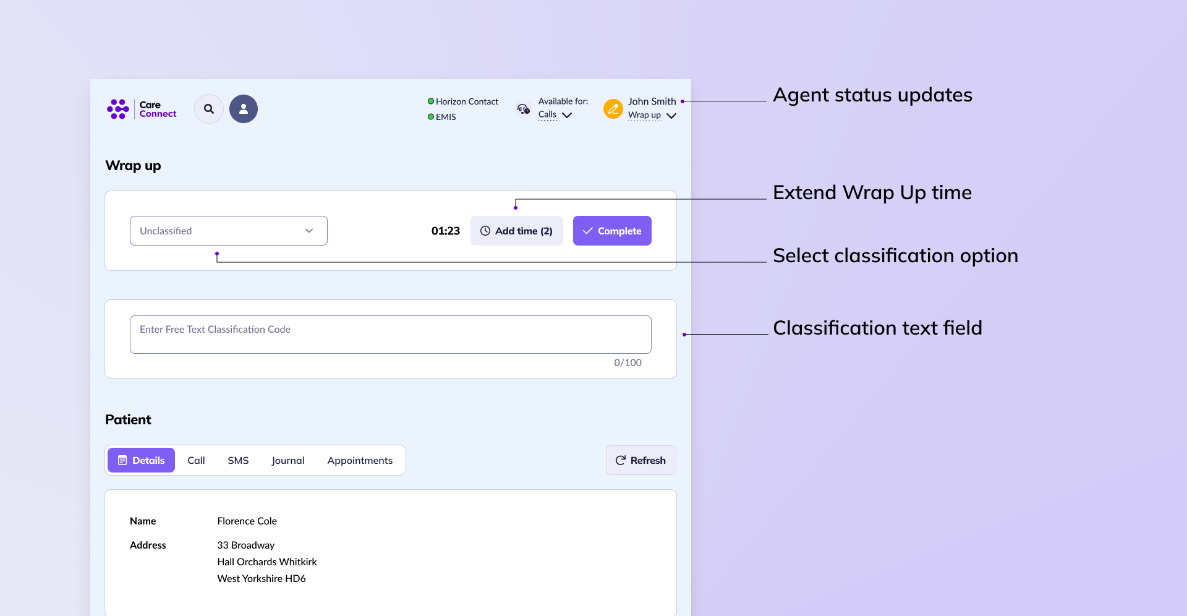This screenshot has width=1187, height=616.
Task: Click the orange wrap-up pencil status icon
Action: click(613, 109)
